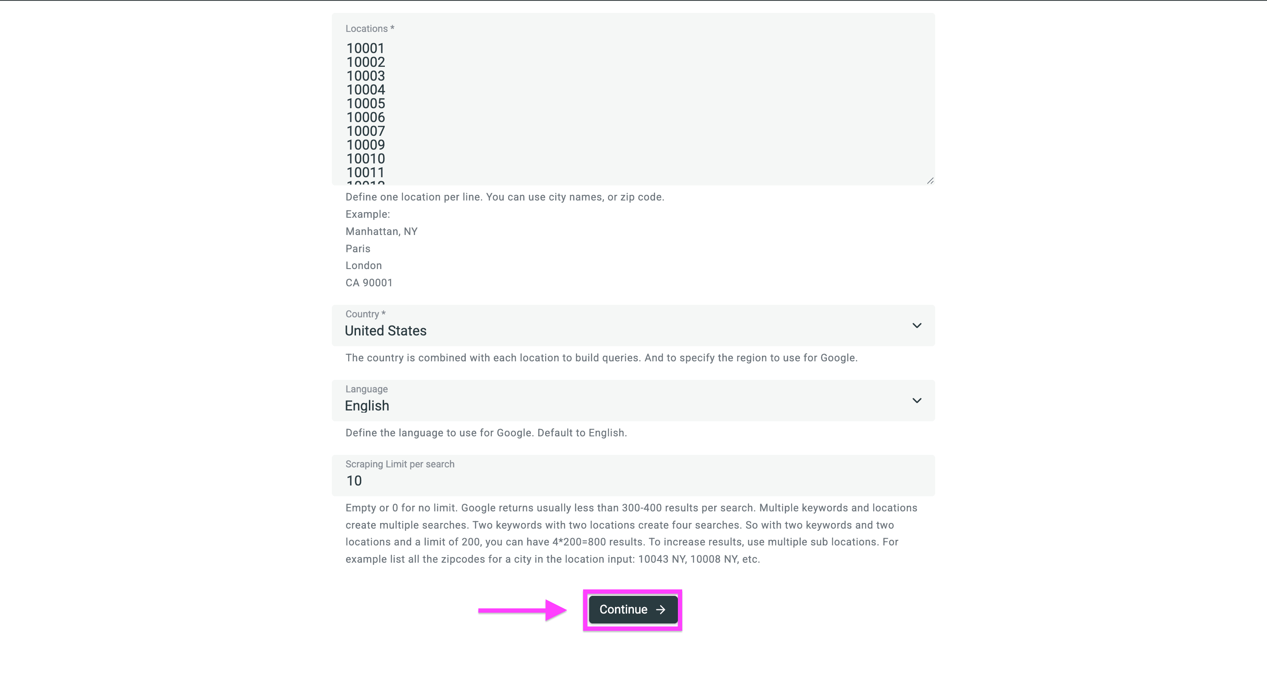Place cursor on zip code 10003

(365, 76)
